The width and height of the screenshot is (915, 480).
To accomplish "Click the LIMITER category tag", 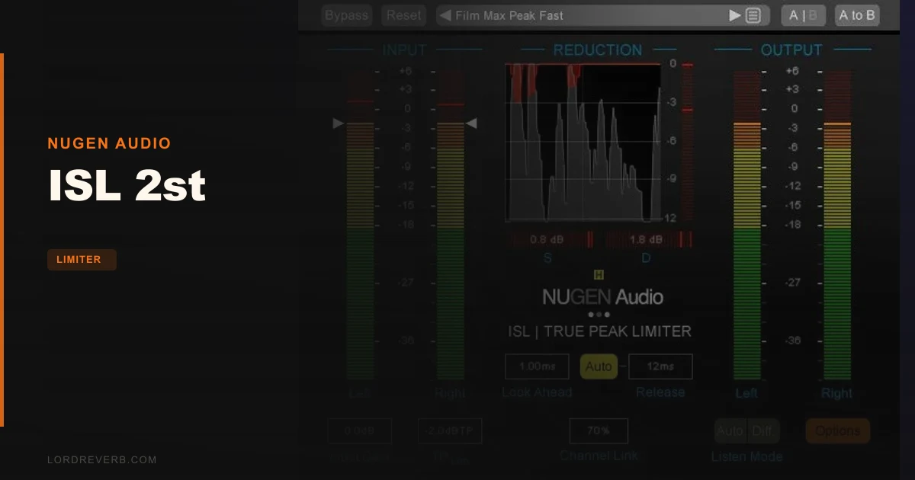I will point(82,260).
